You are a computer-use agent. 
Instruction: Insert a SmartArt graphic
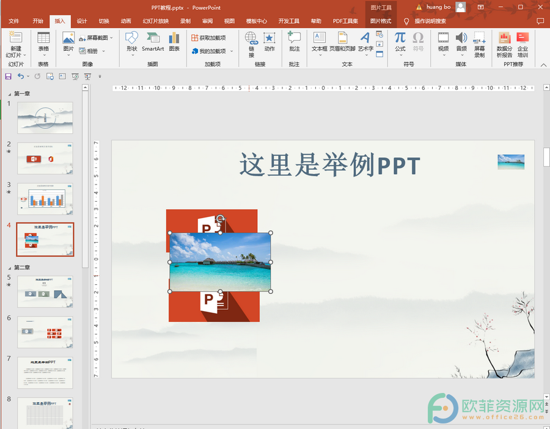click(153, 42)
